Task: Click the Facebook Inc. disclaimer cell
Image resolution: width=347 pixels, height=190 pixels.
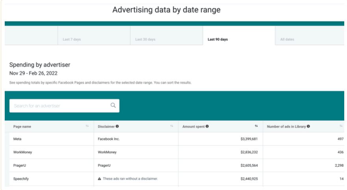Action: tap(108, 139)
